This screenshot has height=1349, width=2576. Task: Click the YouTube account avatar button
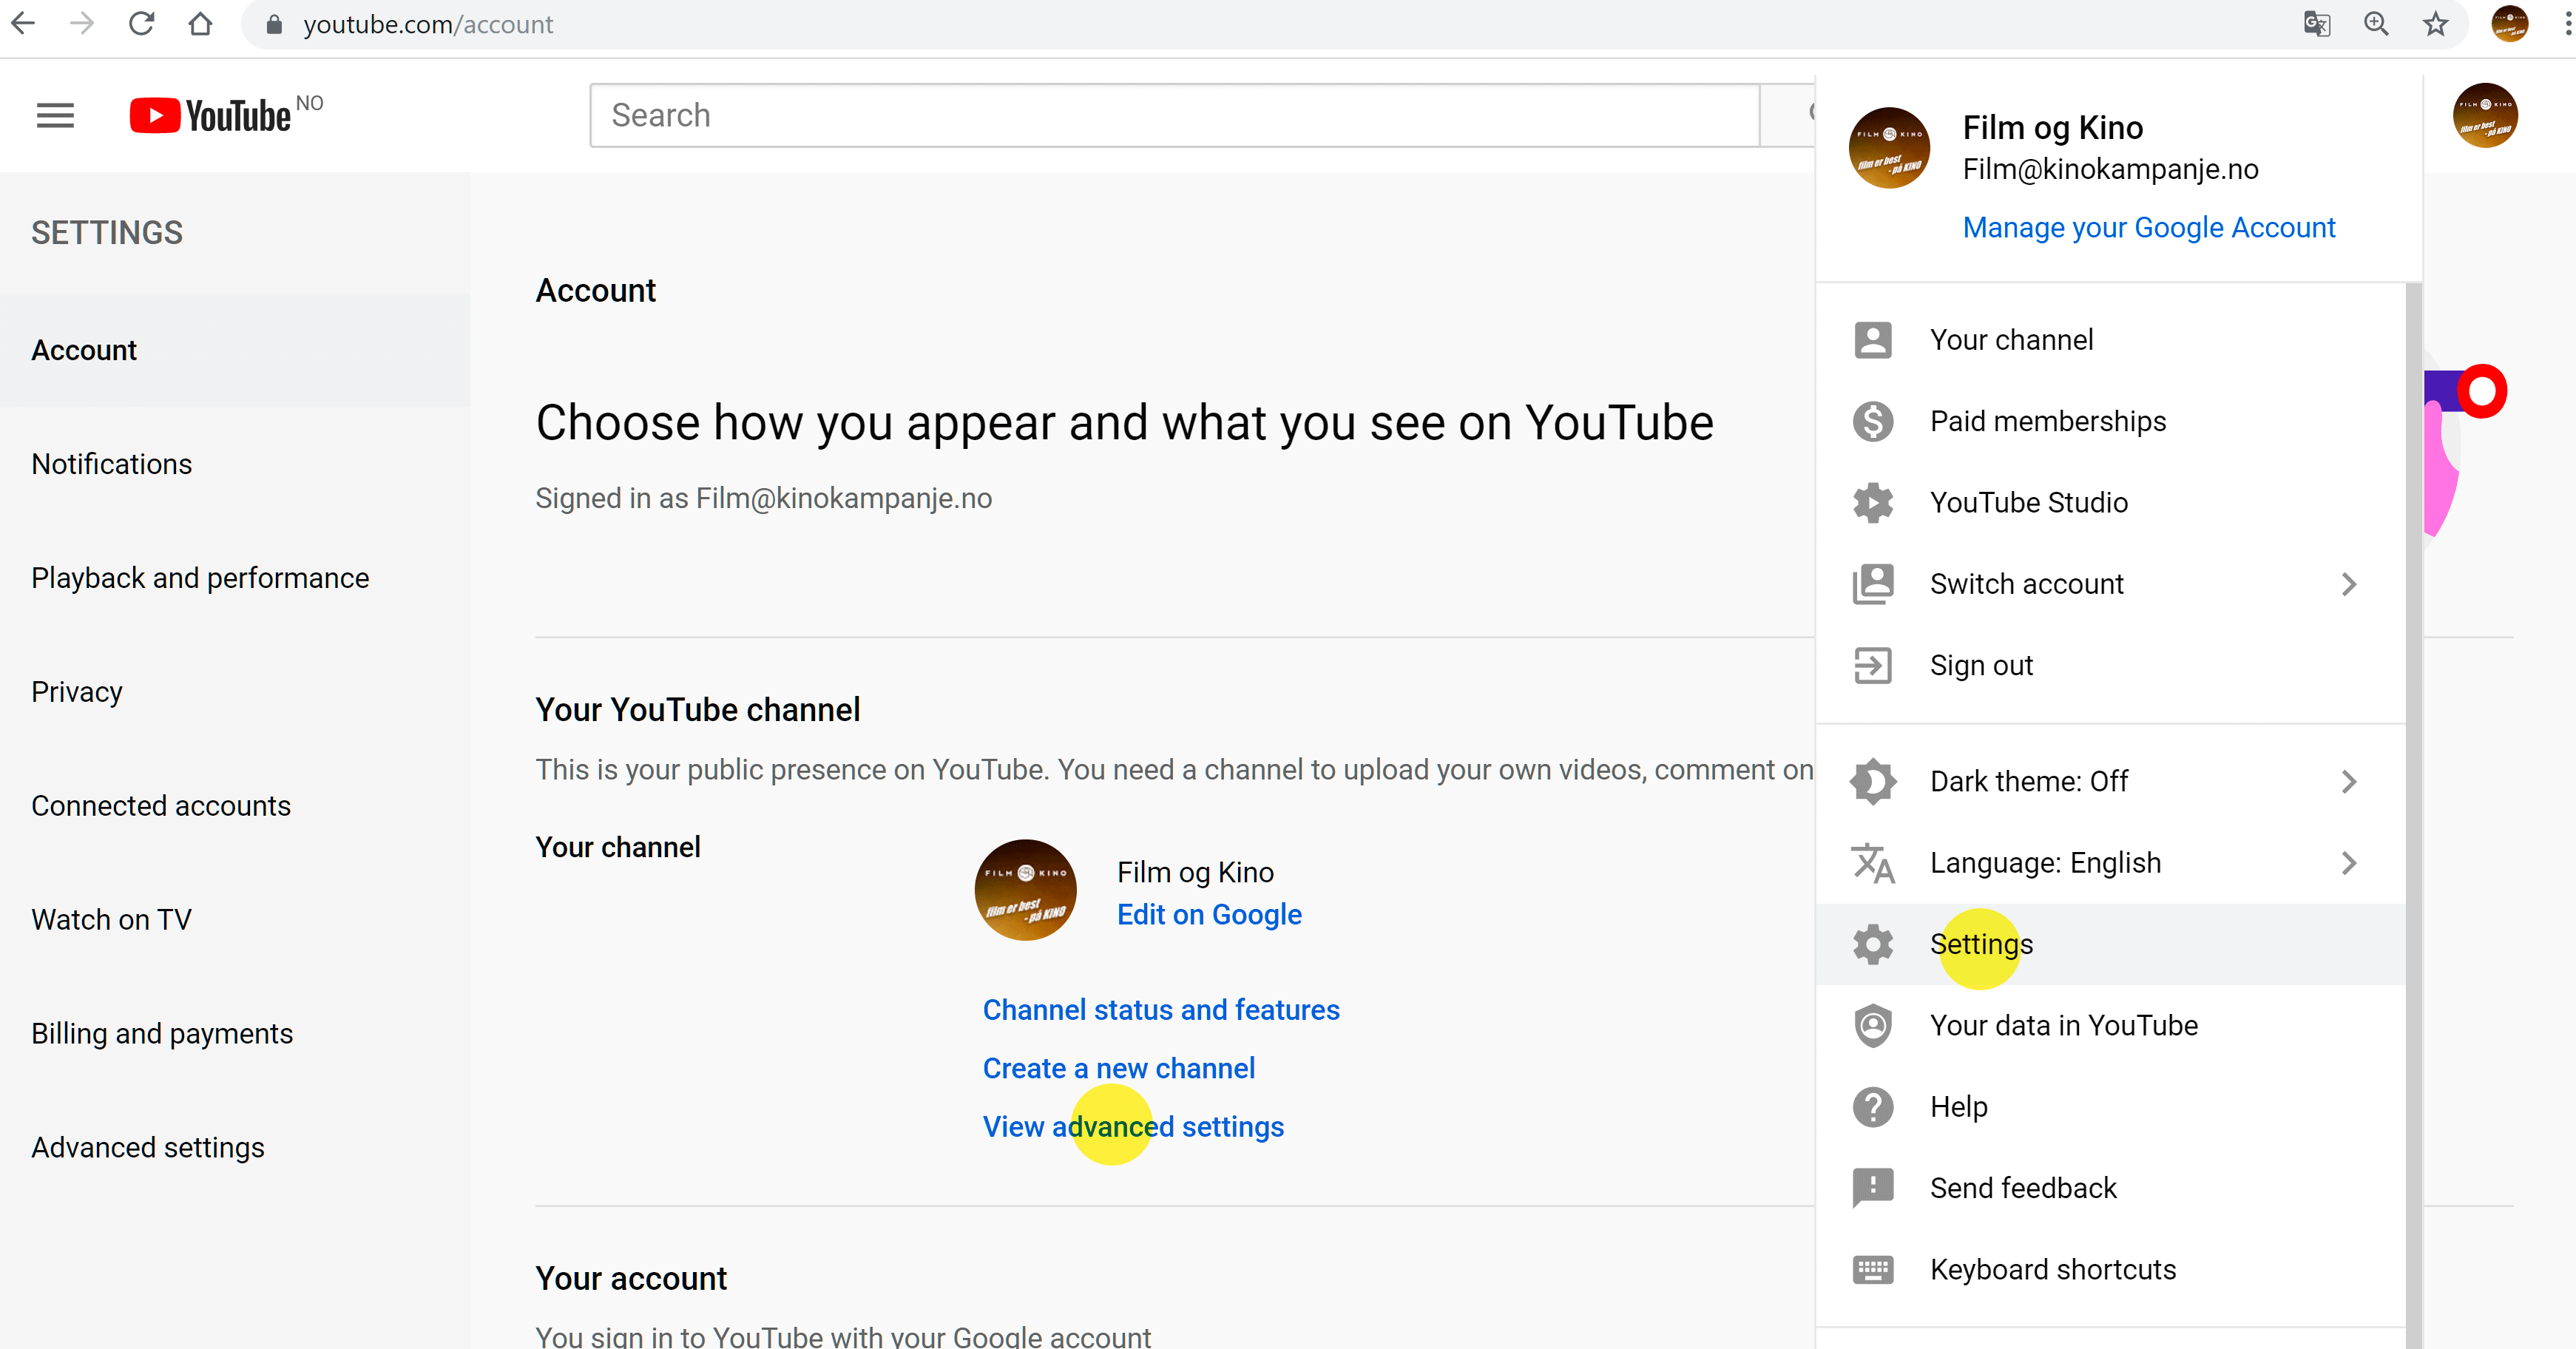pyautogui.click(x=2485, y=116)
